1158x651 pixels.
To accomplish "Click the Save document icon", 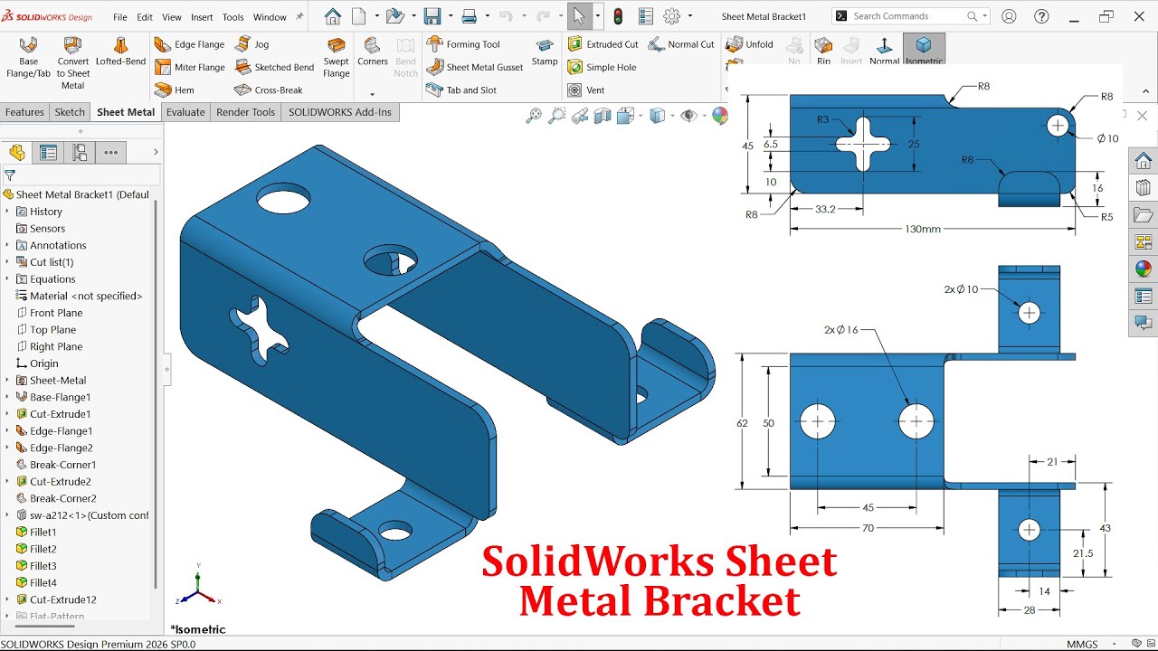I will point(432,16).
